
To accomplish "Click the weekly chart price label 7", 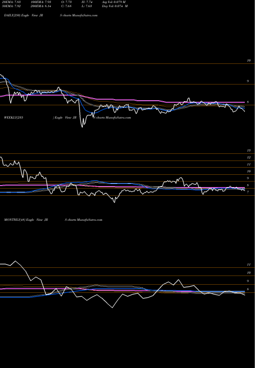I will [248, 192].
